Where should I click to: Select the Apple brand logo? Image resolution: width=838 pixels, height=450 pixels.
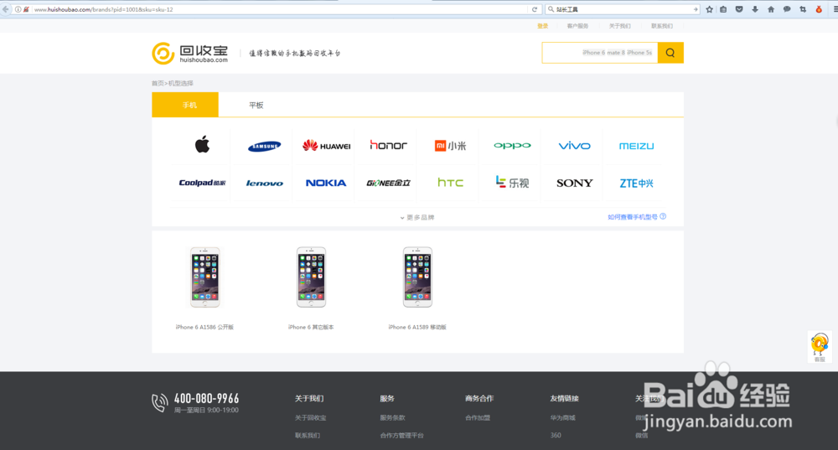[x=202, y=145]
